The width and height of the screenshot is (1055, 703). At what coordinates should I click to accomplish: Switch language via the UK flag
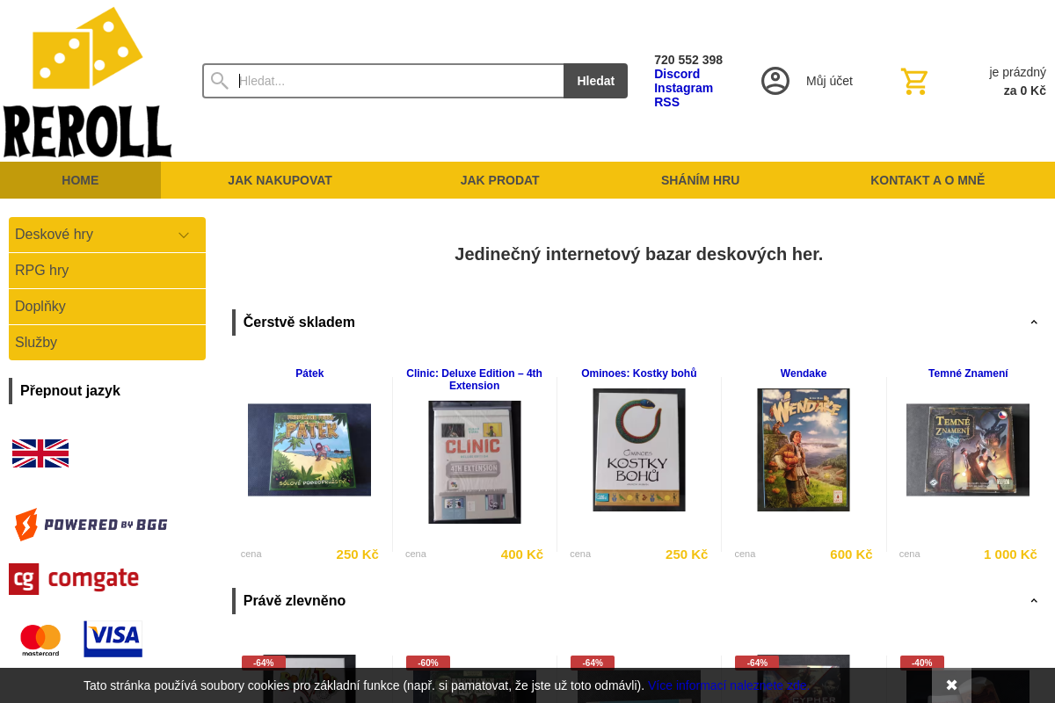click(40, 453)
